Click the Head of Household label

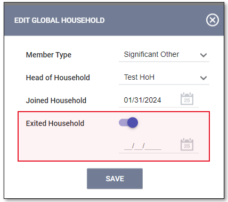(x=58, y=78)
